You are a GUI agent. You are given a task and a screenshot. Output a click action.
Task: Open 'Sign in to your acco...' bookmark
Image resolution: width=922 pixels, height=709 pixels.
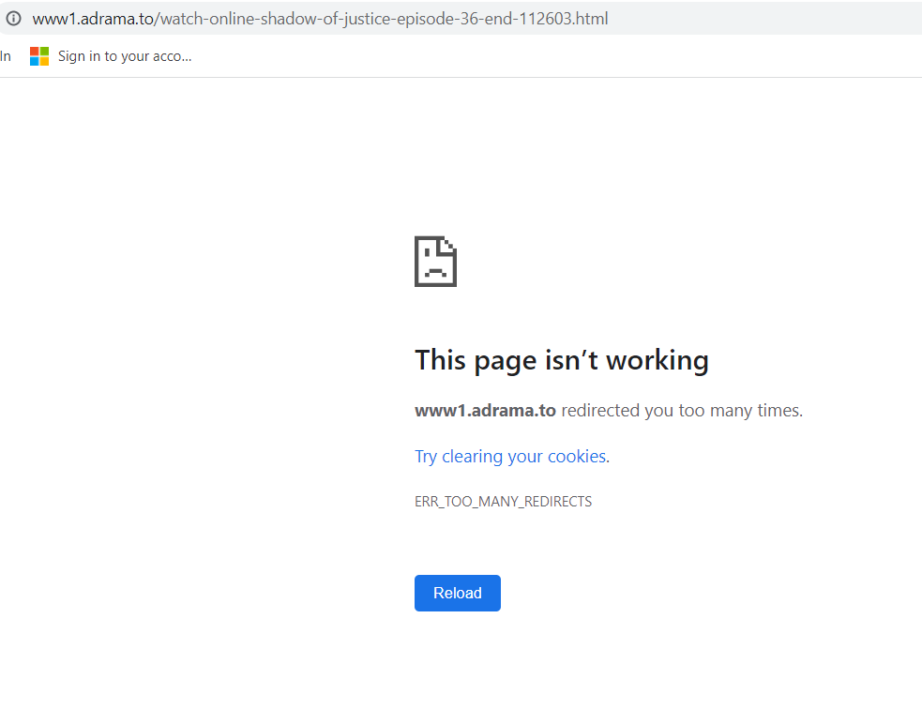124,56
